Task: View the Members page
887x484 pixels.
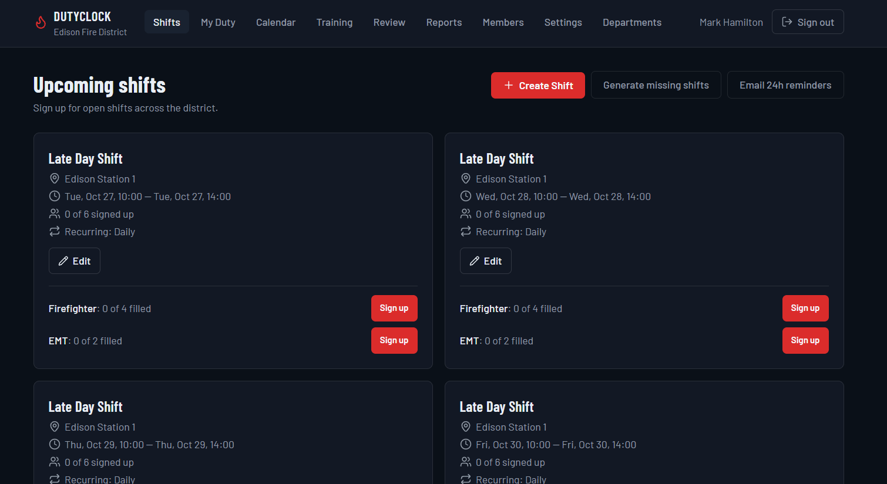Action: pyautogui.click(x=503, y=22)
